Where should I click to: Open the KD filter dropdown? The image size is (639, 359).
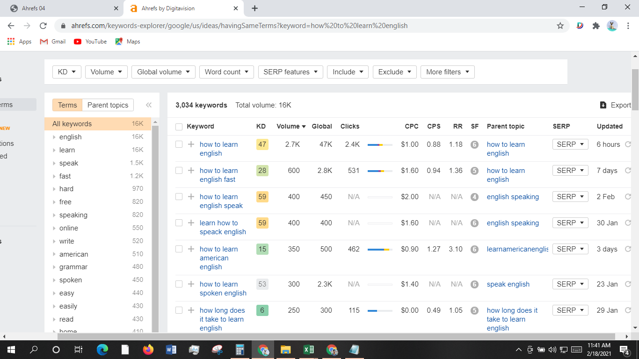pos(67,72)
